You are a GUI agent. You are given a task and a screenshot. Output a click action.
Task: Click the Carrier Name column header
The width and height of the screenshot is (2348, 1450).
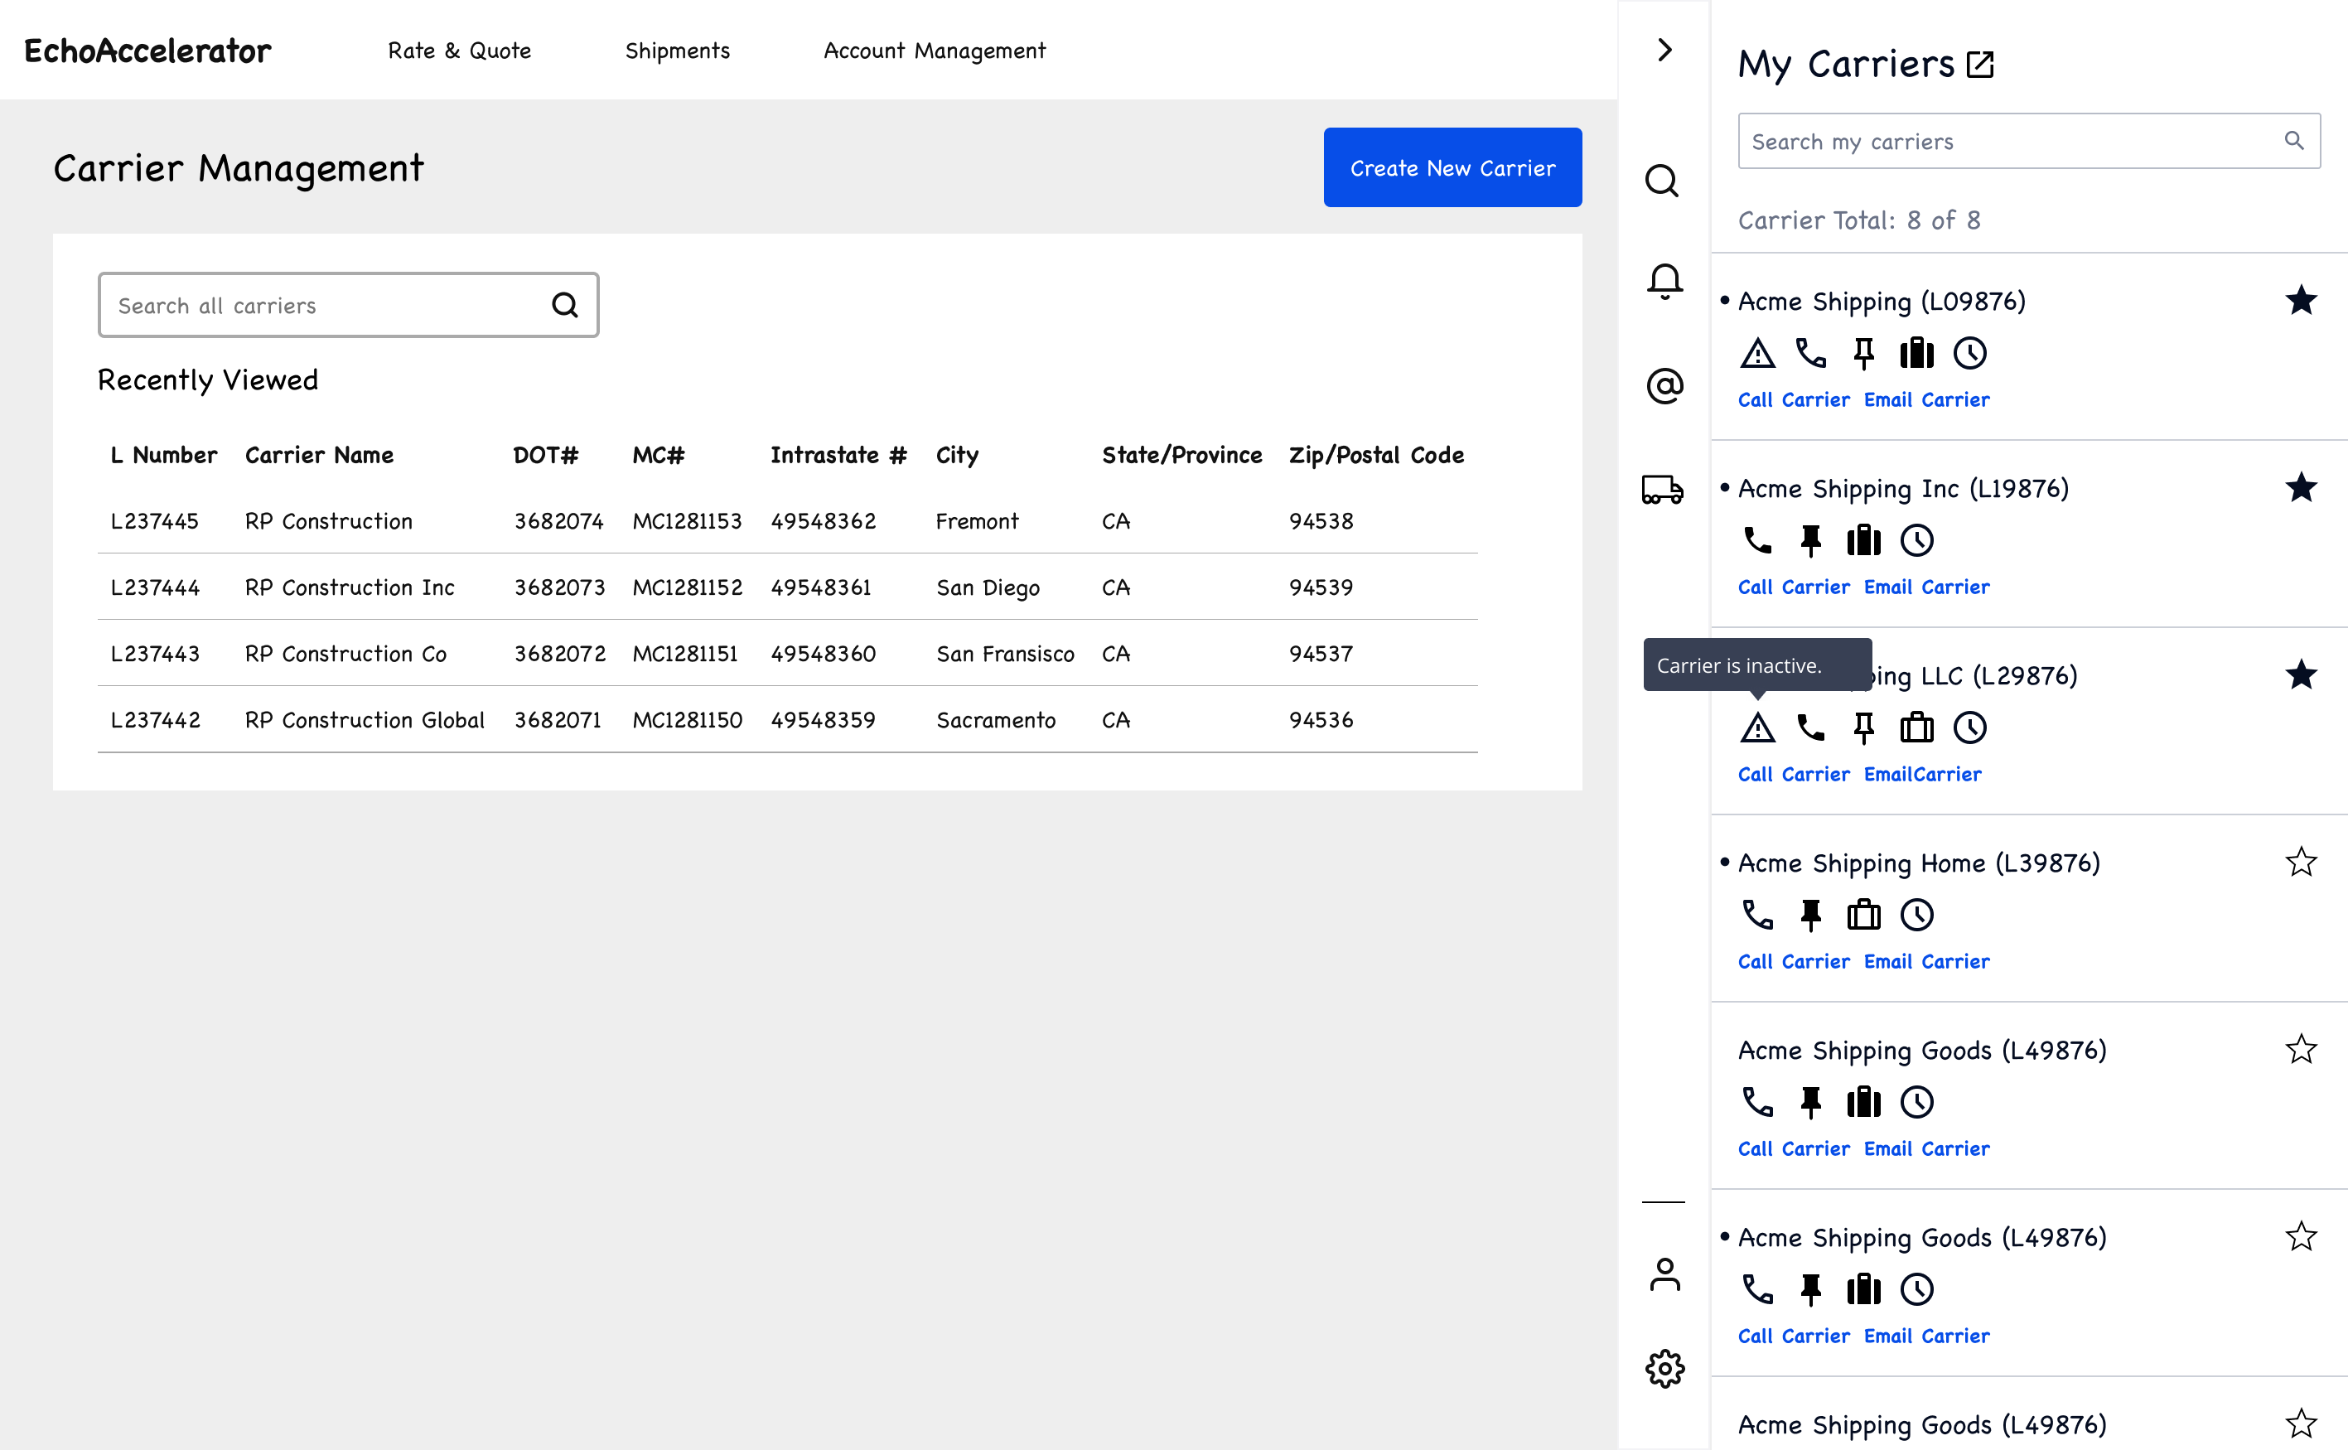click(x=318, y=456)
